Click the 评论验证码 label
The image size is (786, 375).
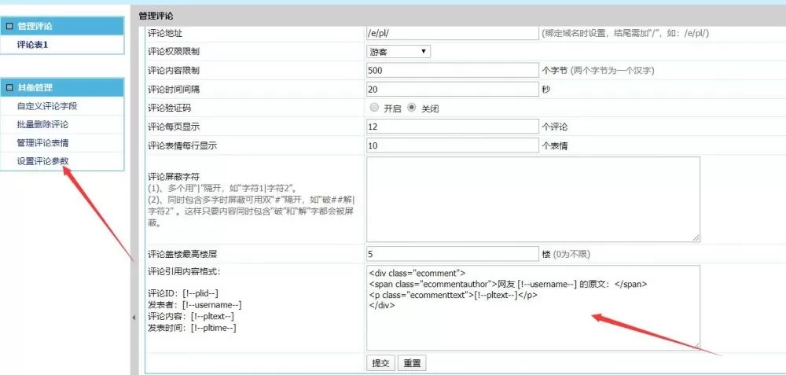170,108
